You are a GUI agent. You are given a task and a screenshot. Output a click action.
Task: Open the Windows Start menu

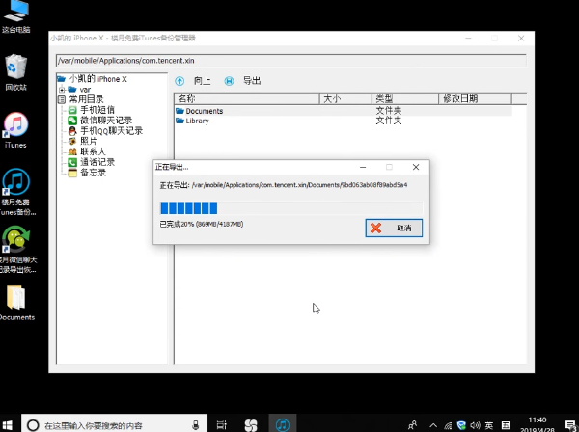[x=8, y=425]
